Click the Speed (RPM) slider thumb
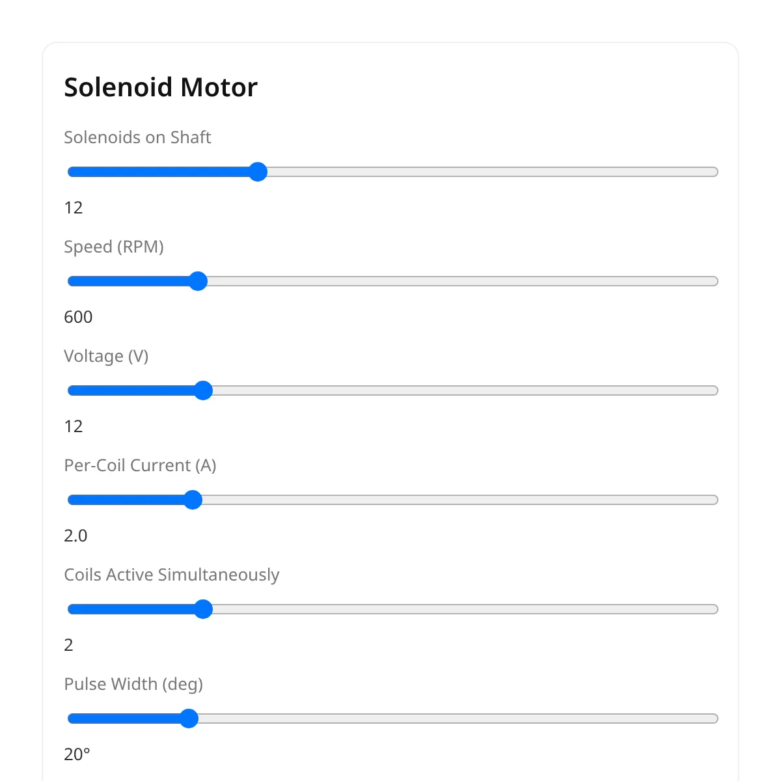The image size is (781, 781). click(x=198, y=281)
